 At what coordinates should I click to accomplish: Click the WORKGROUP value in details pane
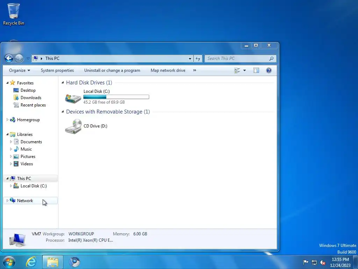point(81,234)
